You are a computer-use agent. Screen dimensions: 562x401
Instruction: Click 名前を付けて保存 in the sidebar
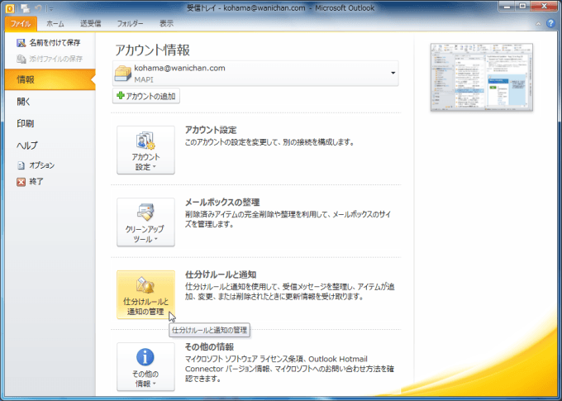[55, 43]
